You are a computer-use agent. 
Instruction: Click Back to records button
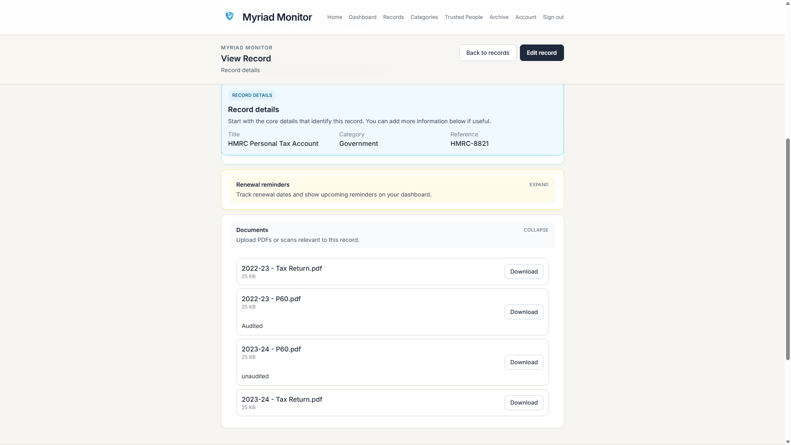pyautogui.click(x=487, y=53)
